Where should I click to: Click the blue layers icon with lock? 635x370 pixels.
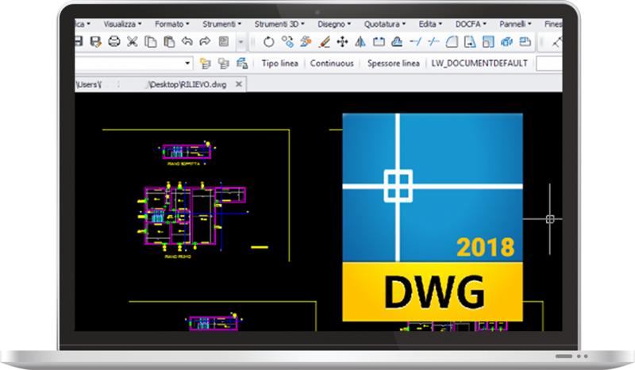tap(242, 64)
